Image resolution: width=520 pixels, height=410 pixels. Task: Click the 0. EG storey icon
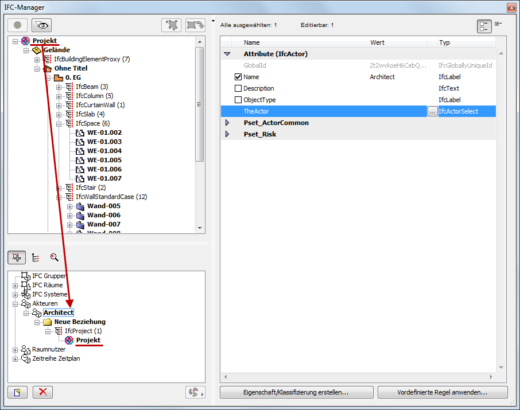(59, 78)
